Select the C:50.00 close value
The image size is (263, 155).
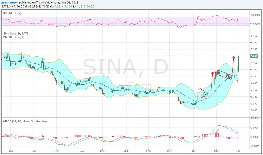[89, 6]
